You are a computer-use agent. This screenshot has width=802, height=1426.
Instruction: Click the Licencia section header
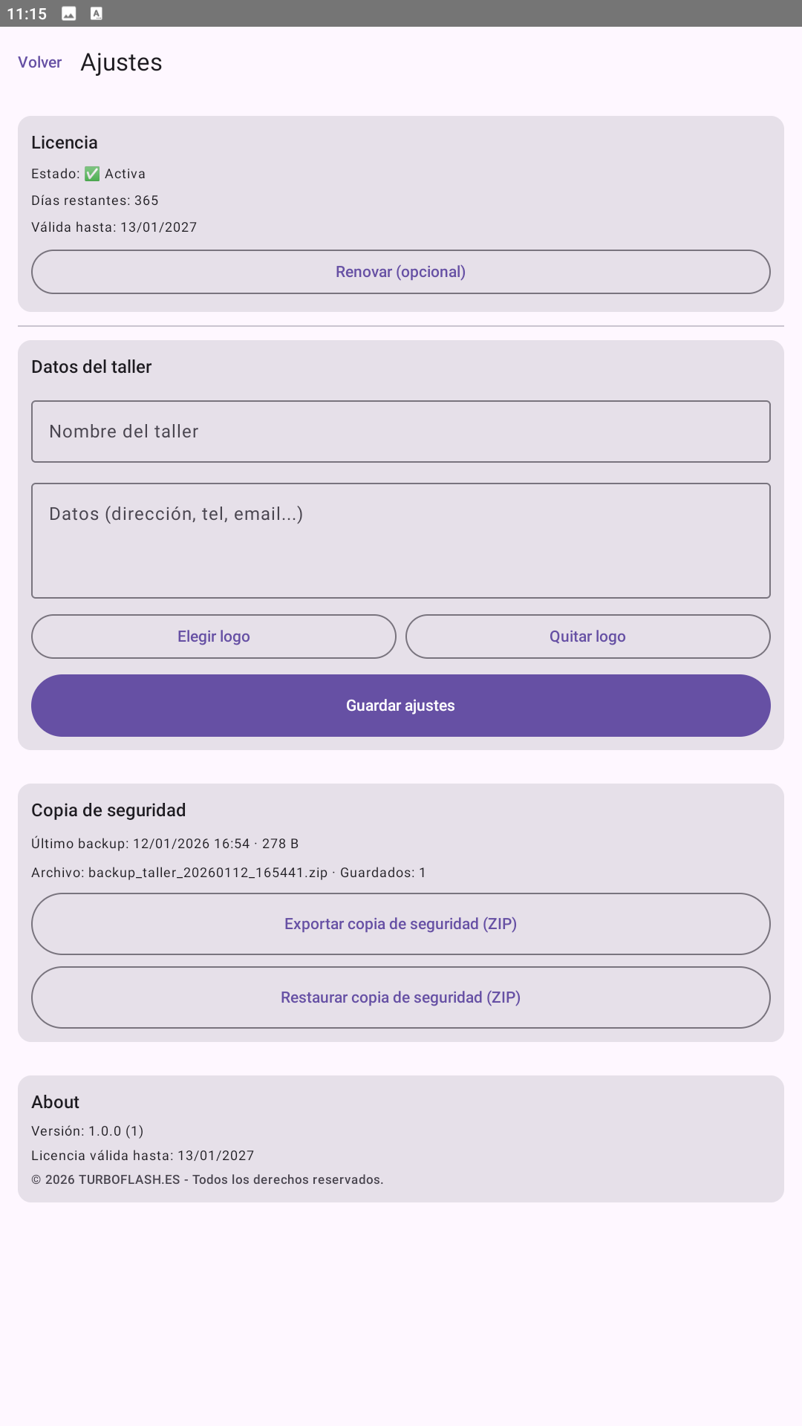point(65,143)
